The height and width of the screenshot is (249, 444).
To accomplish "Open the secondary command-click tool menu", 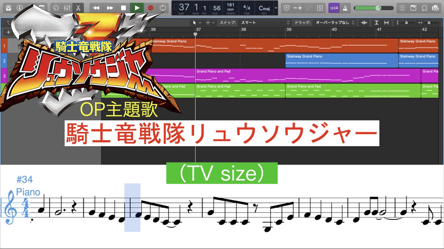I will click(210, 23).
